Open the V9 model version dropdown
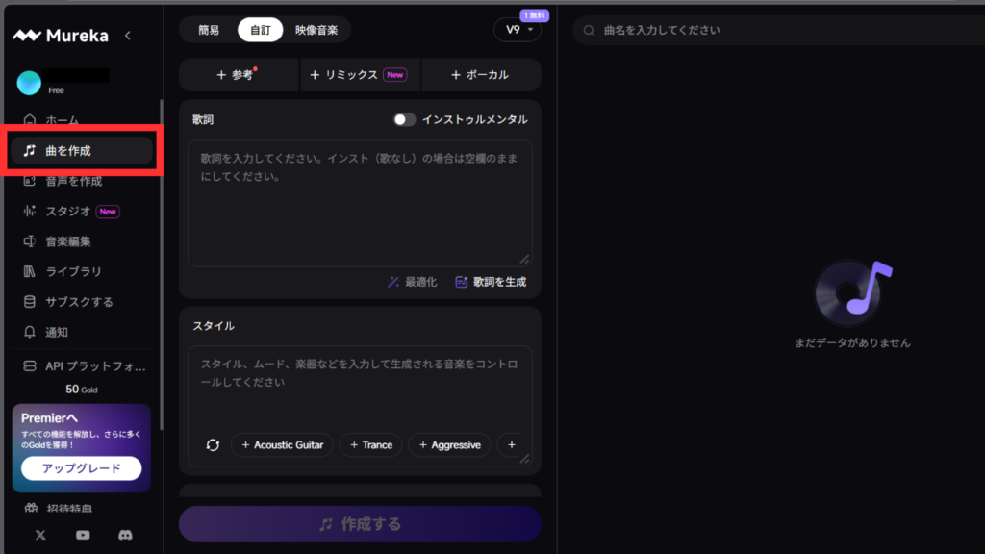This screenshot has height=554, width=985. tap(518, 30)
